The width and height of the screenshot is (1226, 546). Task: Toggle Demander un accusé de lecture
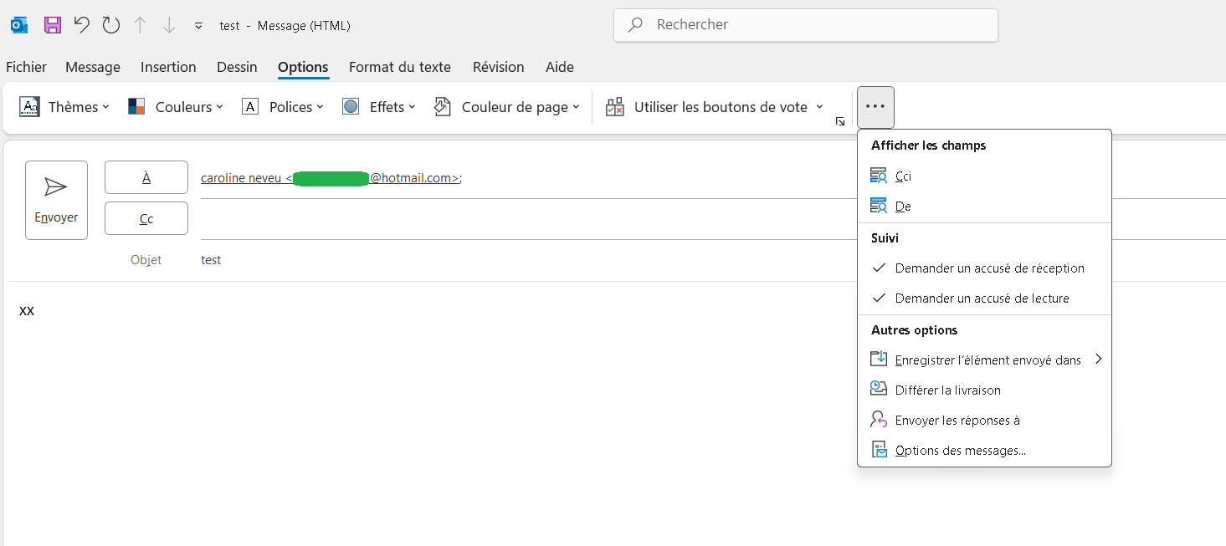click(x=984, y=299)
